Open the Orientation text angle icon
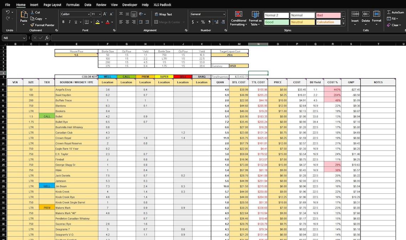406x240 pixels. pos(141,14)
